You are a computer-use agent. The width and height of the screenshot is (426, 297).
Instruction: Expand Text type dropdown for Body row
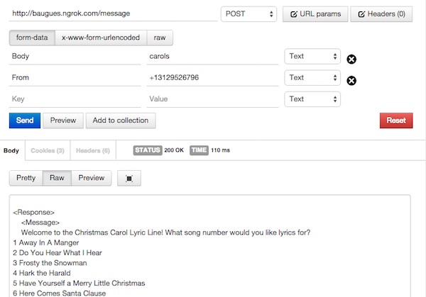[312, 57]
